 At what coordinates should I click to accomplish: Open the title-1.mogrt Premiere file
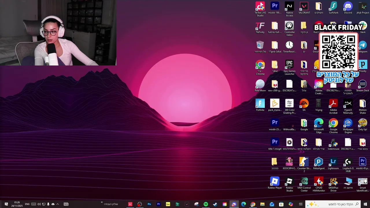275,144
